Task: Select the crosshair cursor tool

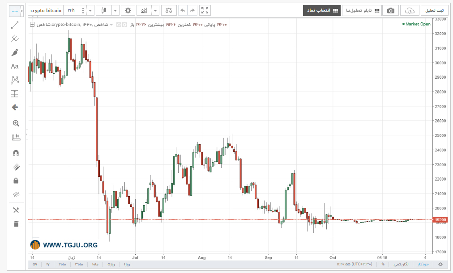Action: coord(15,11)
